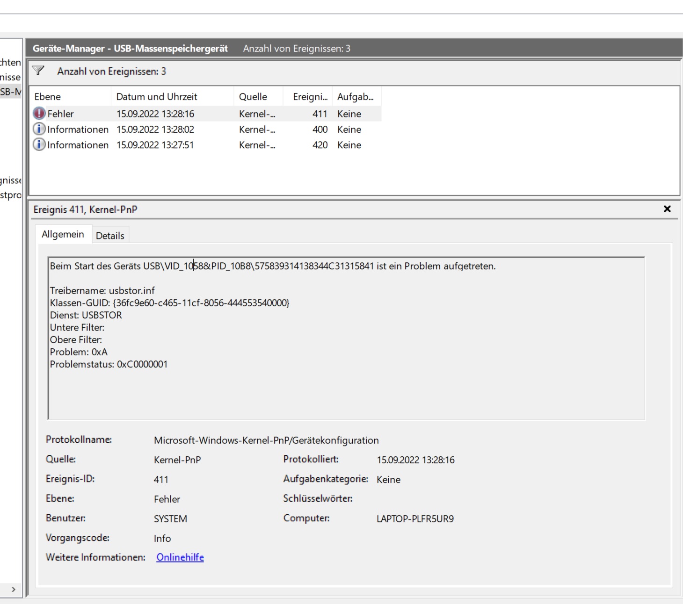Click the Dienst: USBSTOR line
Screen dimensions: 683x604
(86, 315)
